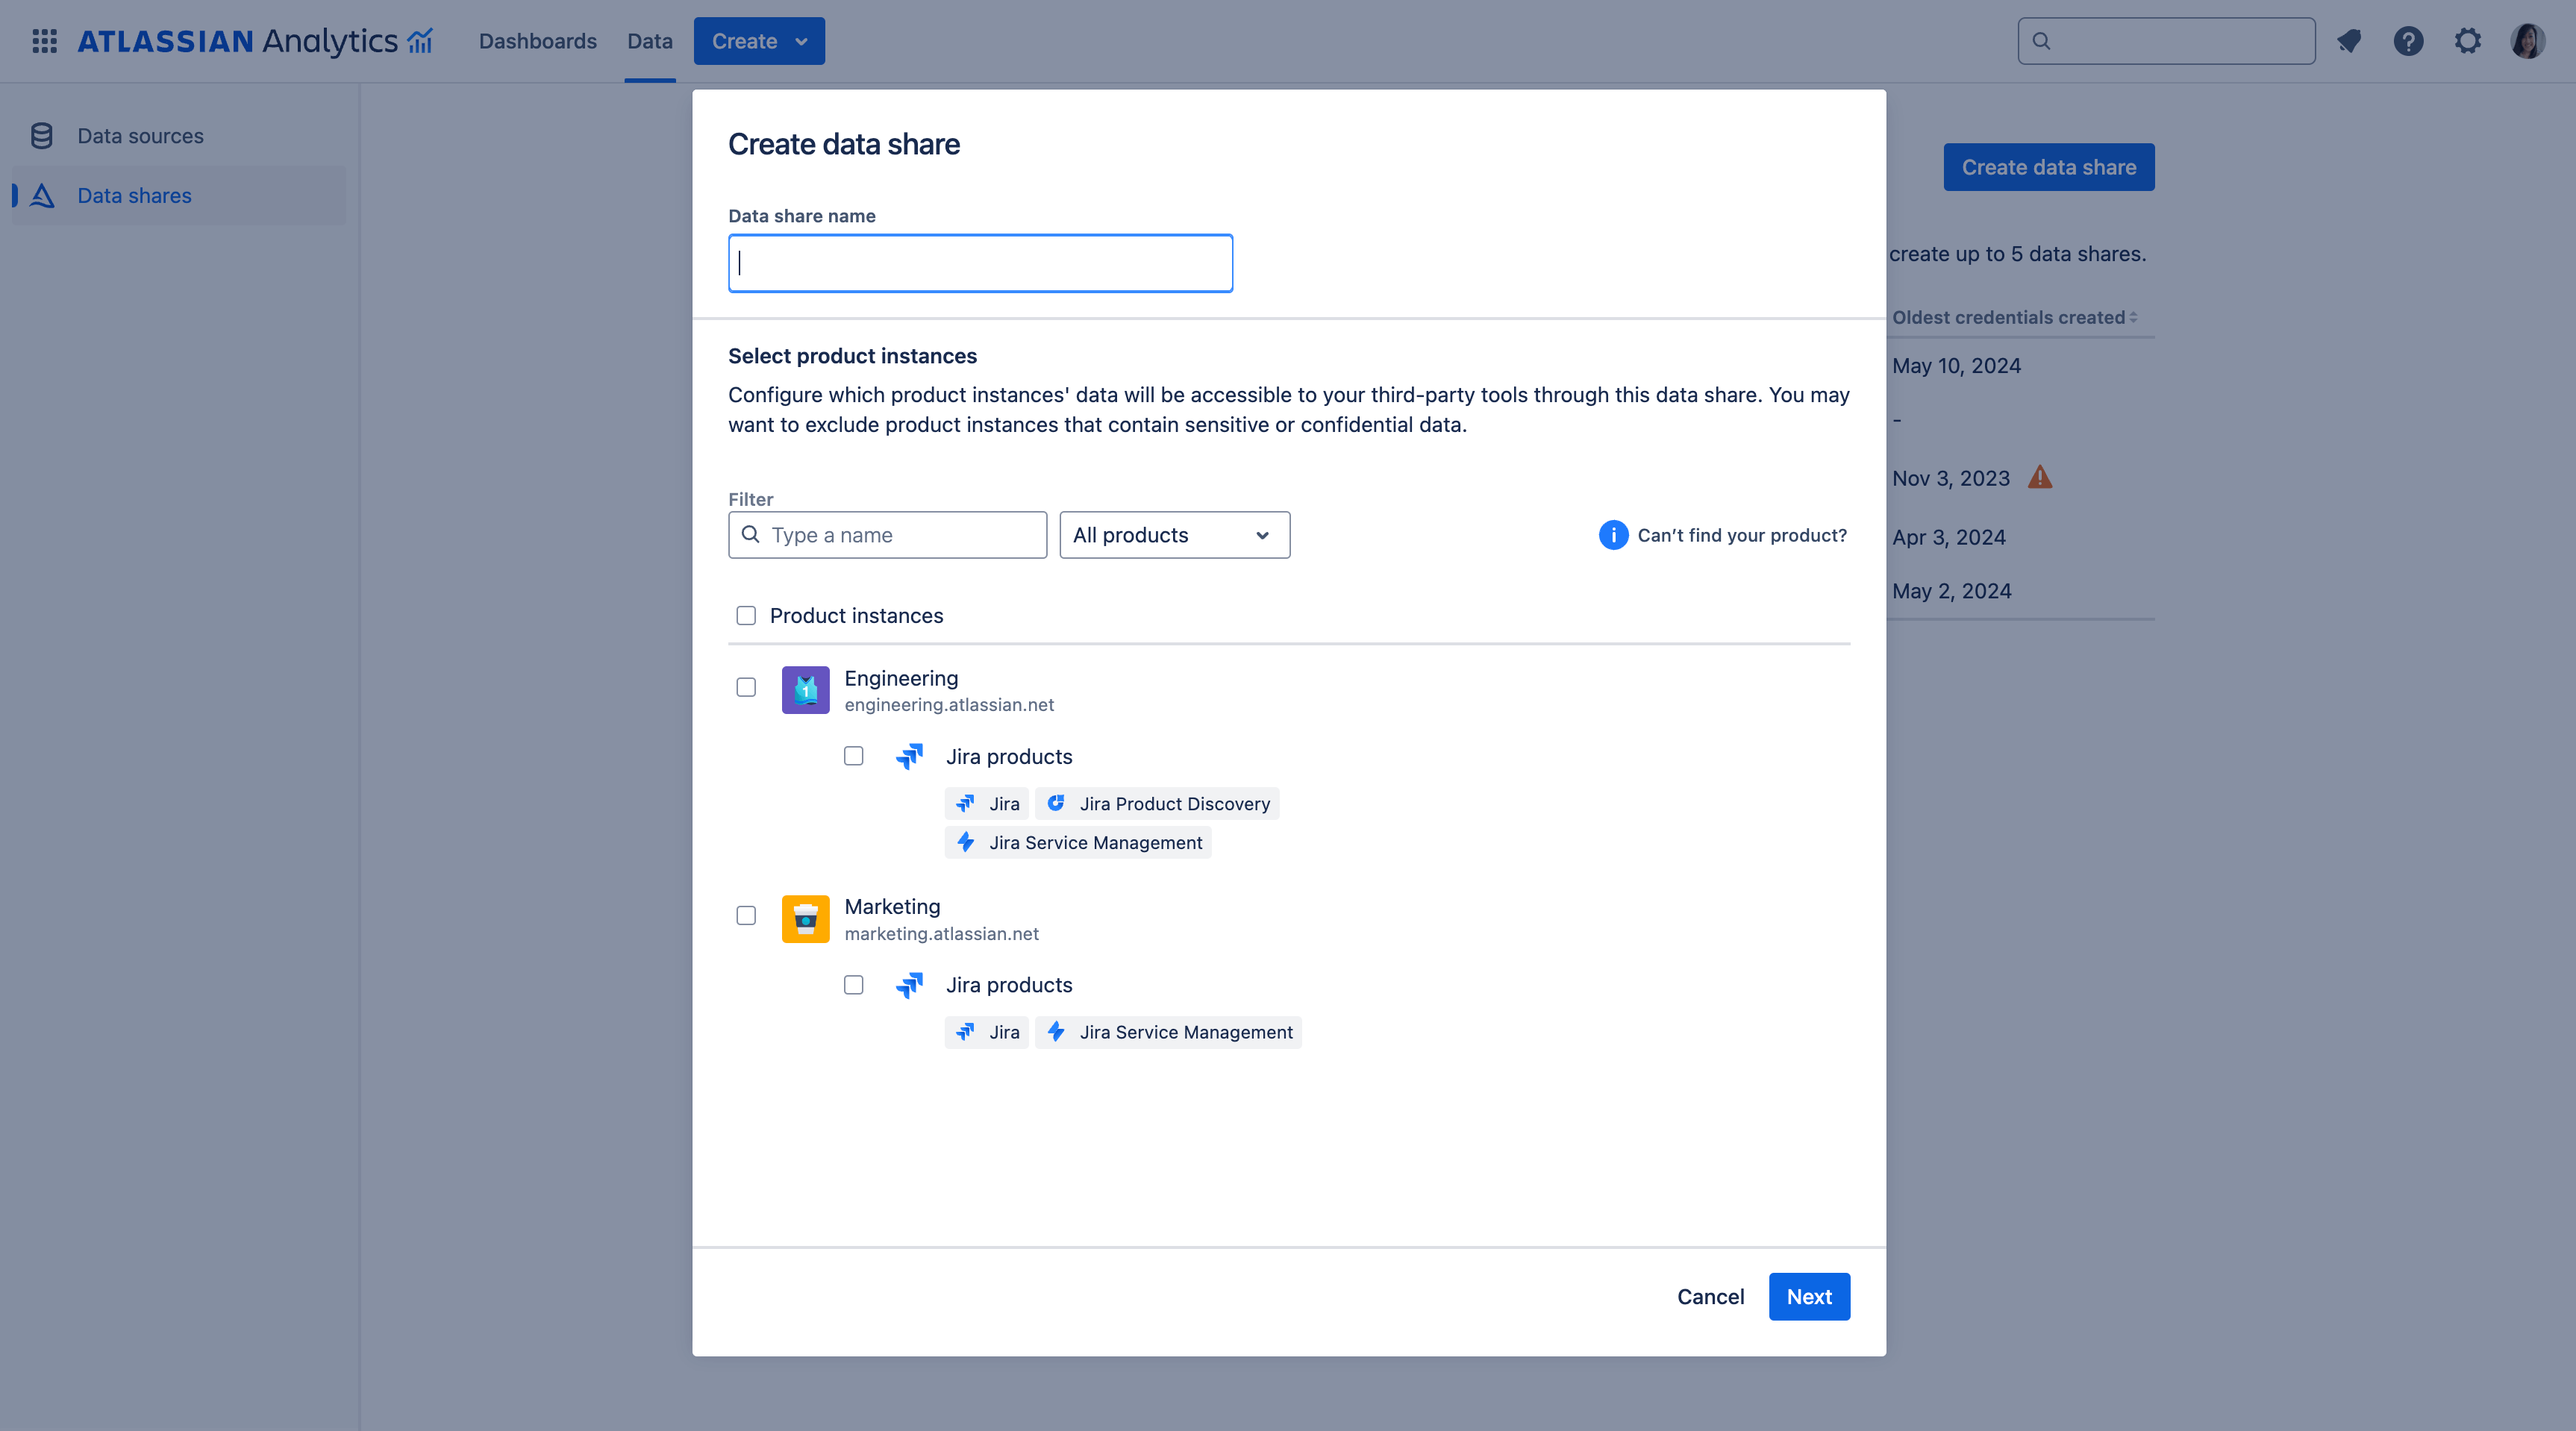Image resolution: width=2576 pixels, height=1431 pixels.
Task: Click the Jira Product Discovery badge under Engineering
Action: (x=1157, y=803)
